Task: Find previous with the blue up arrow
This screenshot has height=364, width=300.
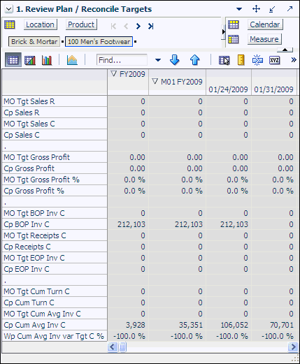Action: pyautogui.click(x=194, y=60)
